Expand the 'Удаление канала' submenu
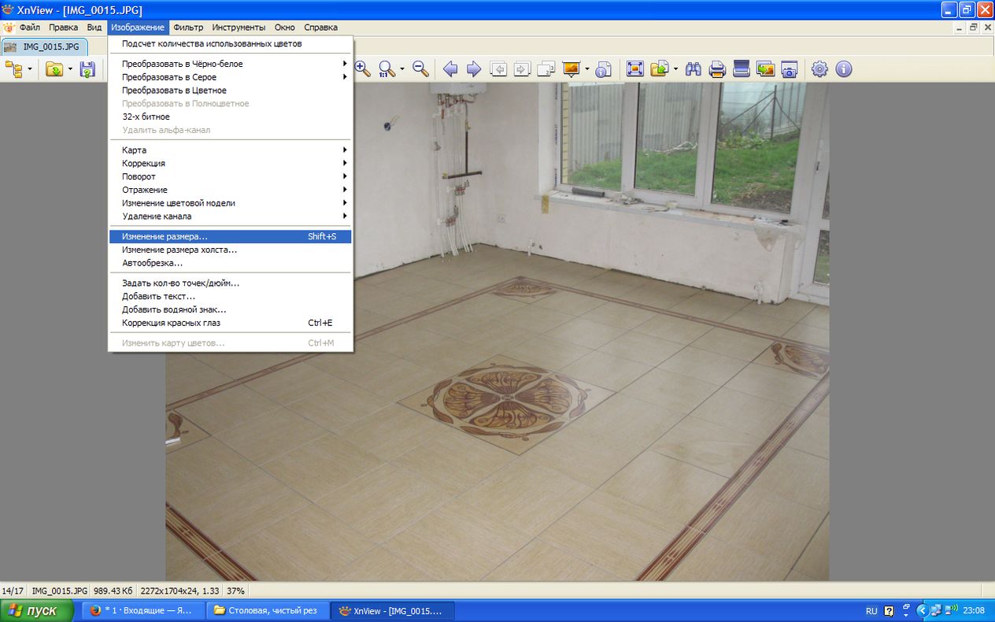 (x=230, y=217)
